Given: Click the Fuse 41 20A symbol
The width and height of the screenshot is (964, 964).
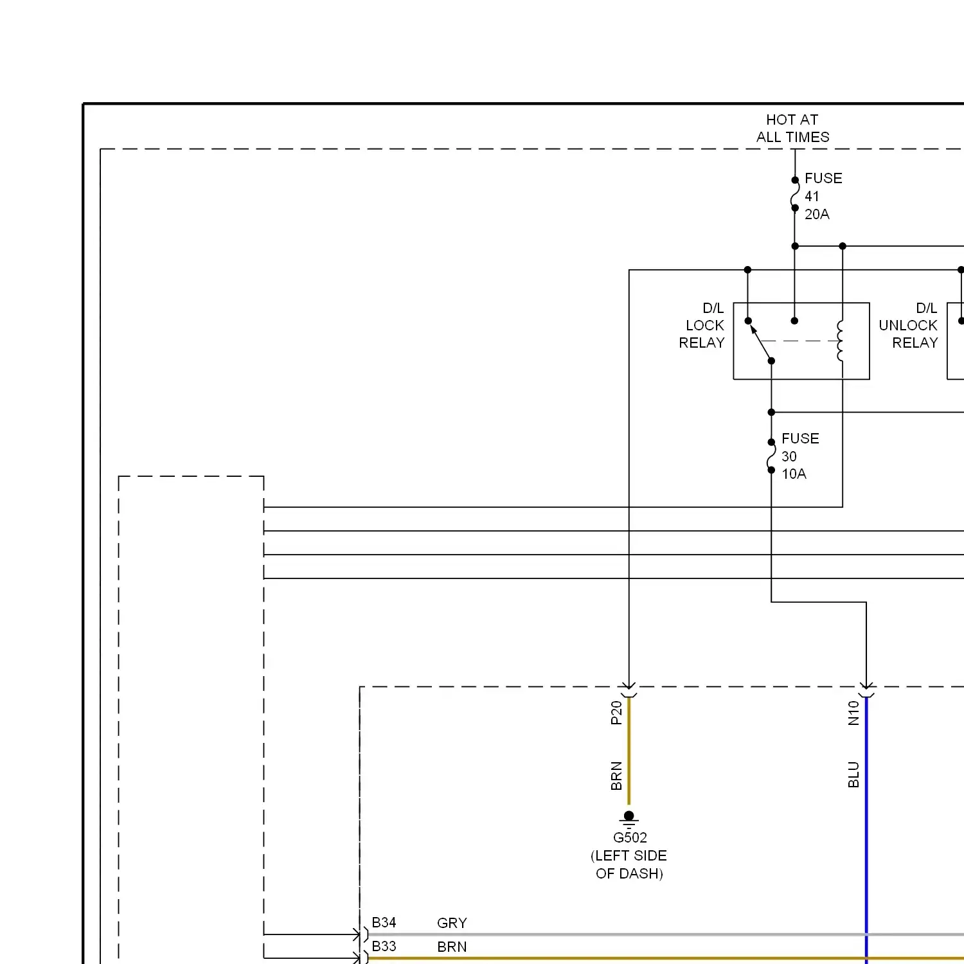Looking at the screenshot, I should pos(795,194).
